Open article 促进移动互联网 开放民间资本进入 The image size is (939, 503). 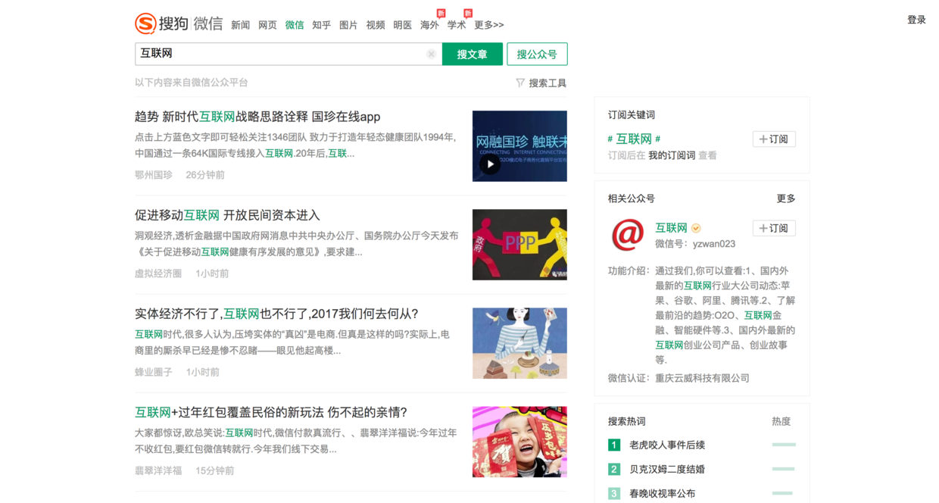pyautogui.click(x=227, y=215)
